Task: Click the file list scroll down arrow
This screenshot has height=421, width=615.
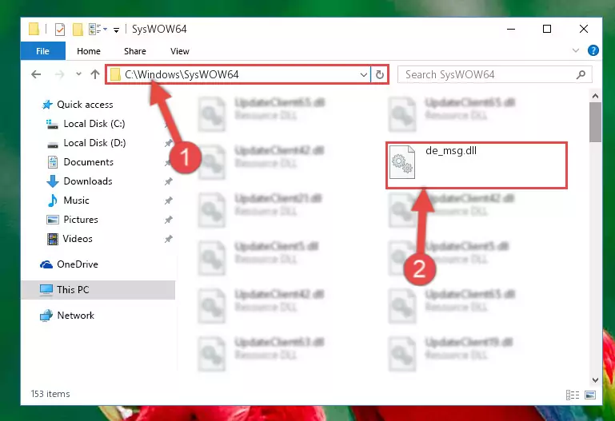Action: pyautogui.click(x=595, y=380)
